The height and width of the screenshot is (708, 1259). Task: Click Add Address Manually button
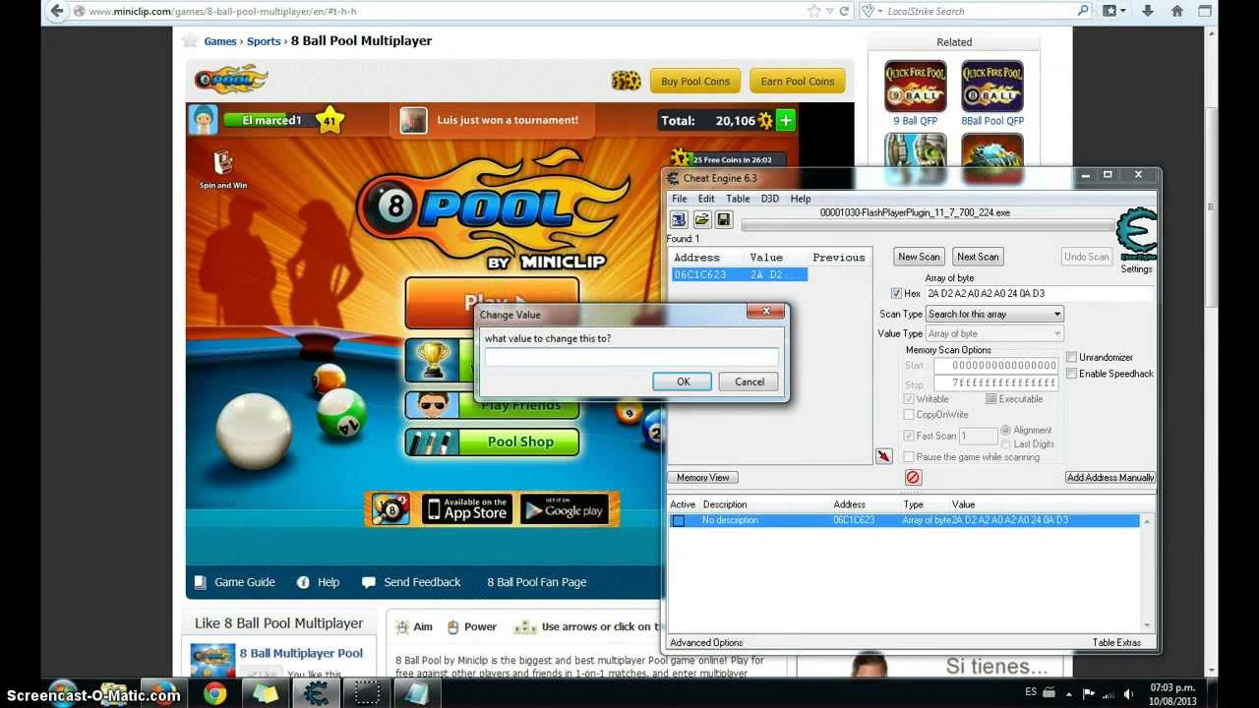point(1110,477)
